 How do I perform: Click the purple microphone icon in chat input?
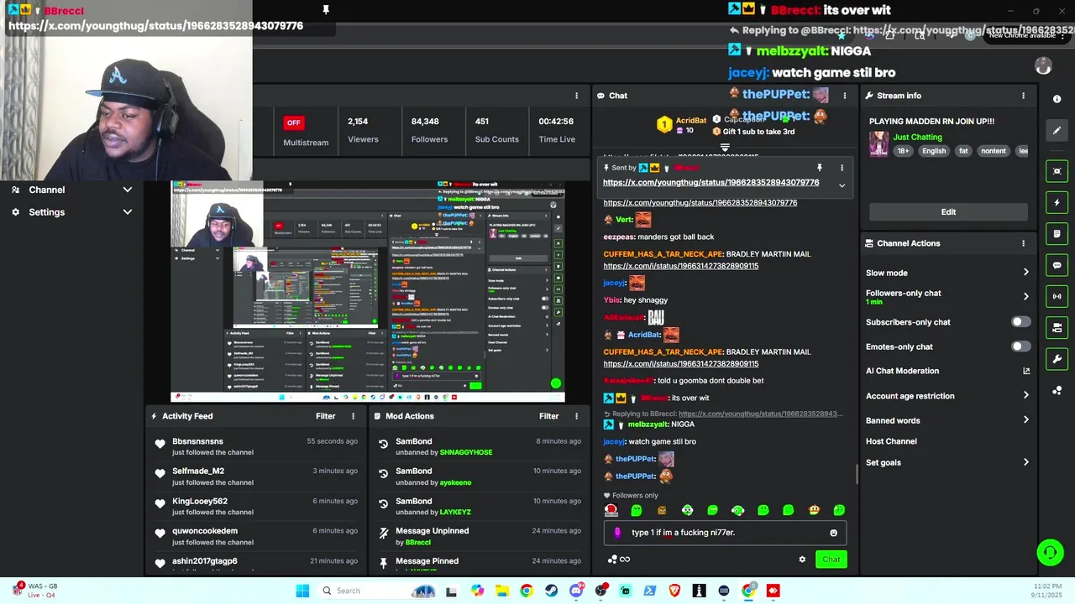tap(617, 533)
